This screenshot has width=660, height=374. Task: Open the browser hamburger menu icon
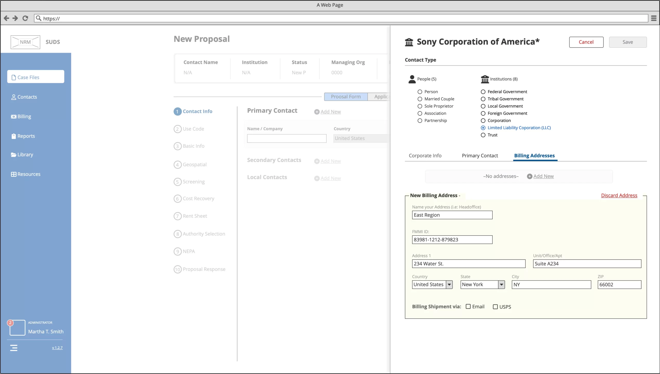coord(654,18)
